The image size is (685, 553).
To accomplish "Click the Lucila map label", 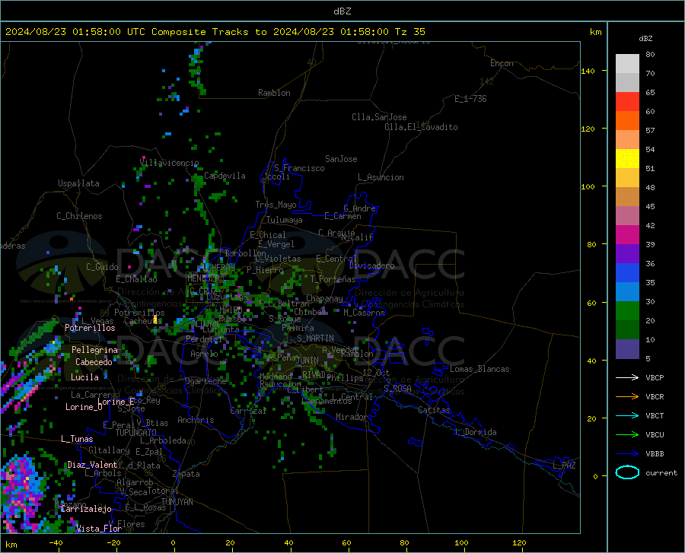I will (84, 377).
